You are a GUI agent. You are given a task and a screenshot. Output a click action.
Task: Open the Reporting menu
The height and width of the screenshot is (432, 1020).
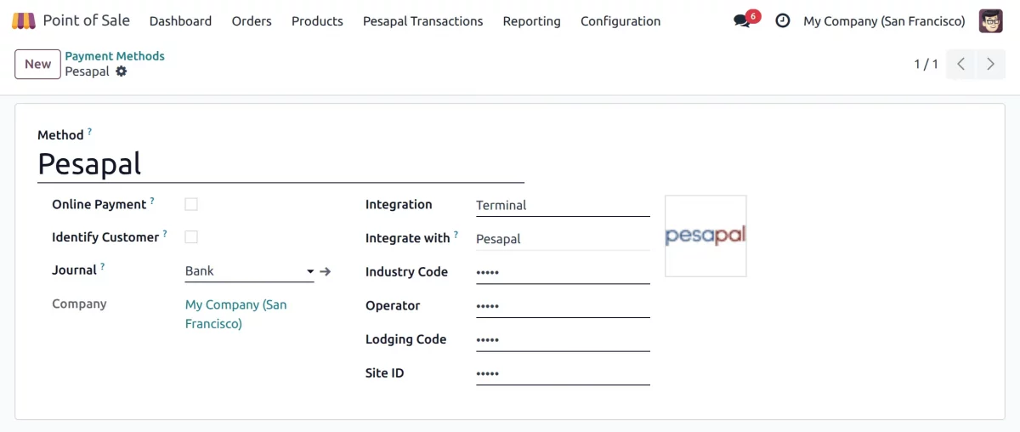(x=531, y=21)
